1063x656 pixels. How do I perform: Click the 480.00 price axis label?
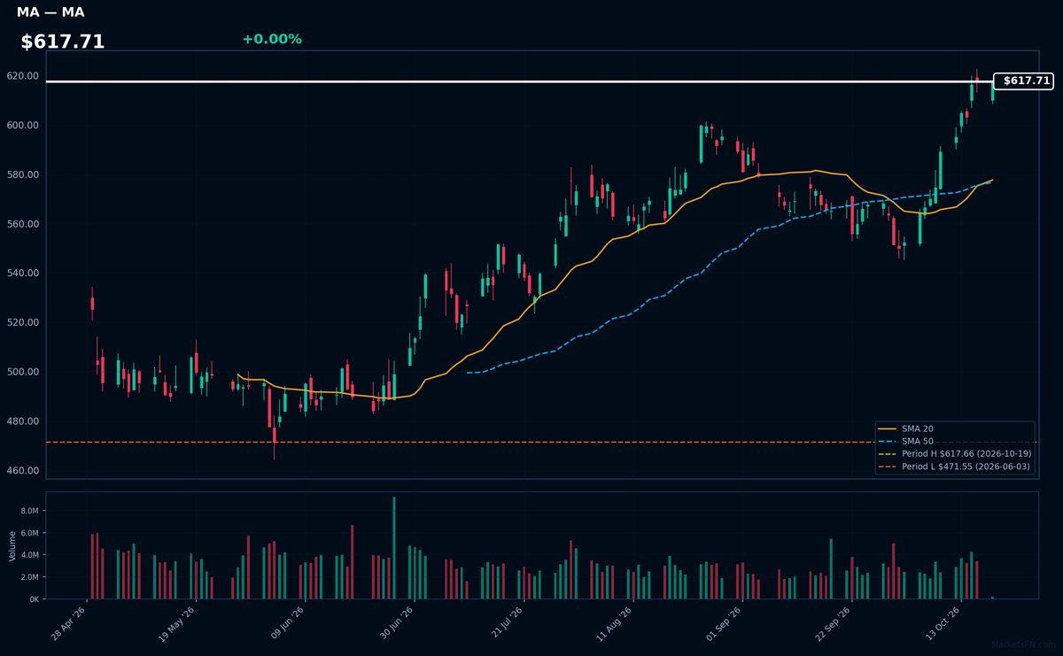(23, 421)
